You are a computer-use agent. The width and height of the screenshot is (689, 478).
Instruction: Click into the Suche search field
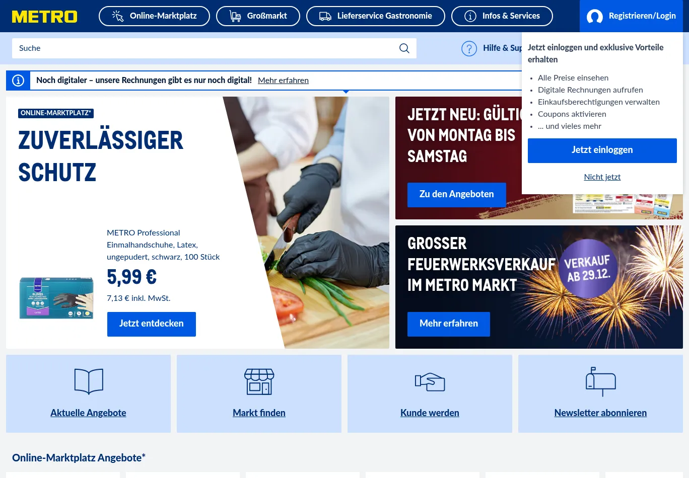tap(201, 48)
